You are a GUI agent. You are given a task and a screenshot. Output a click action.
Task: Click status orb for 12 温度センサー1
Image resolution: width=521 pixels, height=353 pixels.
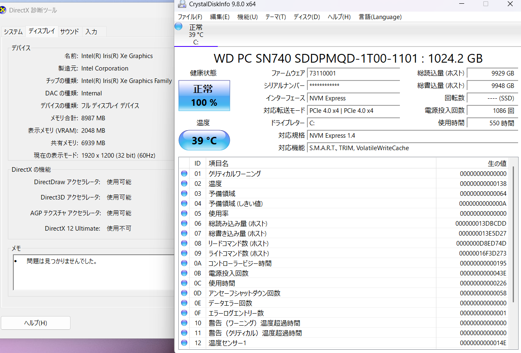pyautogui.click(x=184, y=343)
